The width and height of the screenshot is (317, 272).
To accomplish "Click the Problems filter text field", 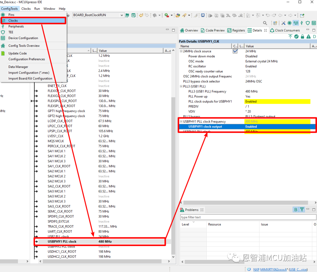I will [248, 217].
